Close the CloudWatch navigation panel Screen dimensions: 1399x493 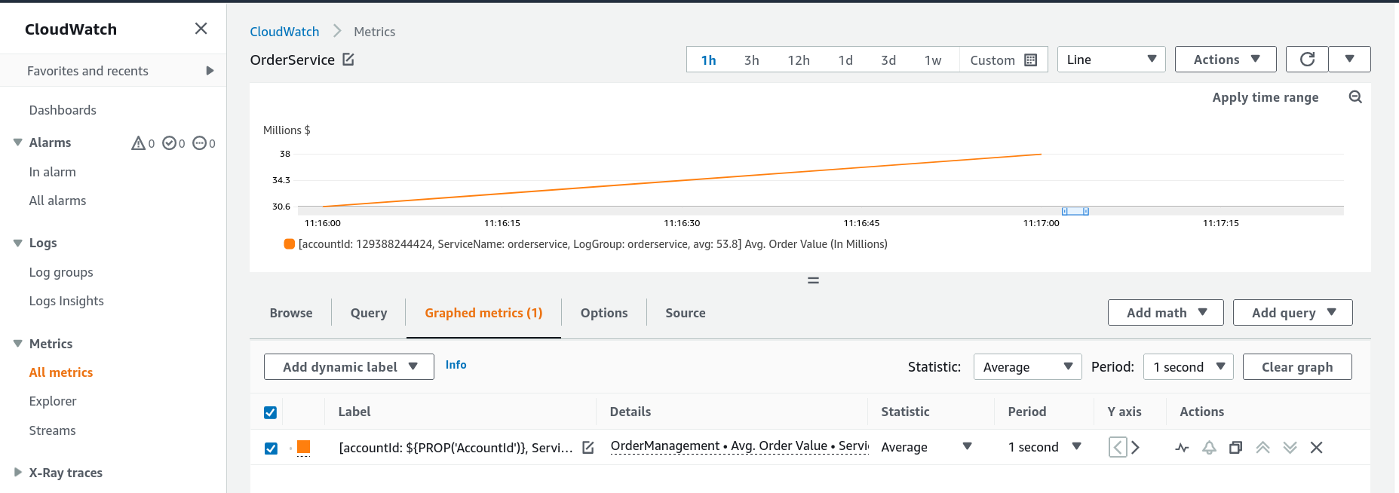[x=201, y=29]
